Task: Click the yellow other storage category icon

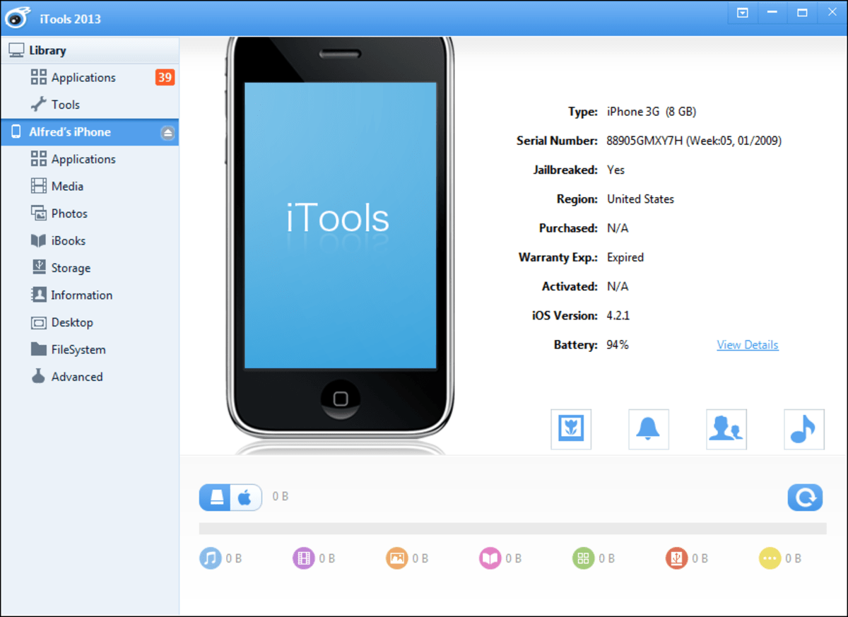Action: 770,558
